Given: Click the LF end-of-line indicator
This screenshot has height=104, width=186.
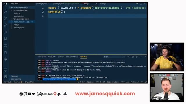Looking at the screenshot, I should point(104,82).
